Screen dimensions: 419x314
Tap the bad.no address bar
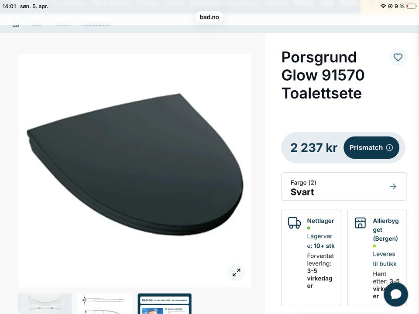click(209, 17)
